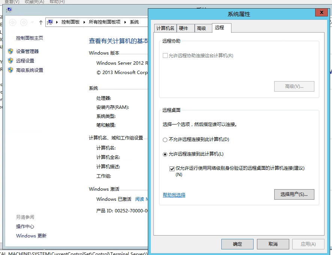Click the 安装内存(RAM) label
The height and width of the screenshot is (255, 332).
pos(113,107)
